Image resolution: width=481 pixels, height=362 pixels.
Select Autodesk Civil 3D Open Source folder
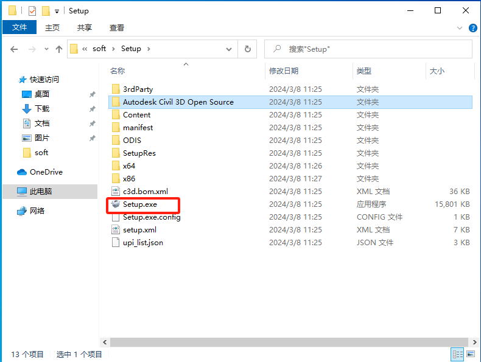pyautogui.click(x=290, y=102)
